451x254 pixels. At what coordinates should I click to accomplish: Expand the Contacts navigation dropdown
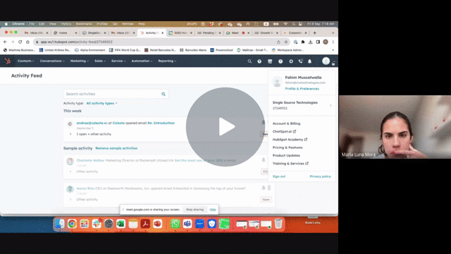tap(26, 61)
